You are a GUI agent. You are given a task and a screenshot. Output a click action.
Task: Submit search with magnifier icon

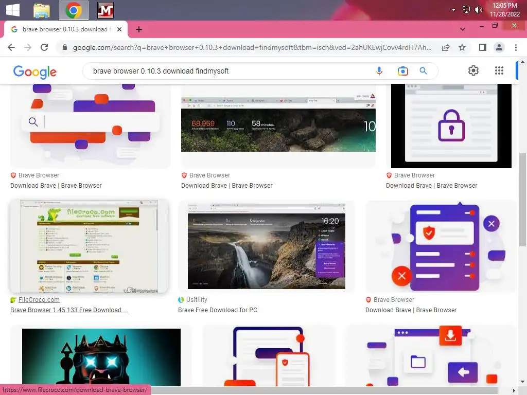423,71
